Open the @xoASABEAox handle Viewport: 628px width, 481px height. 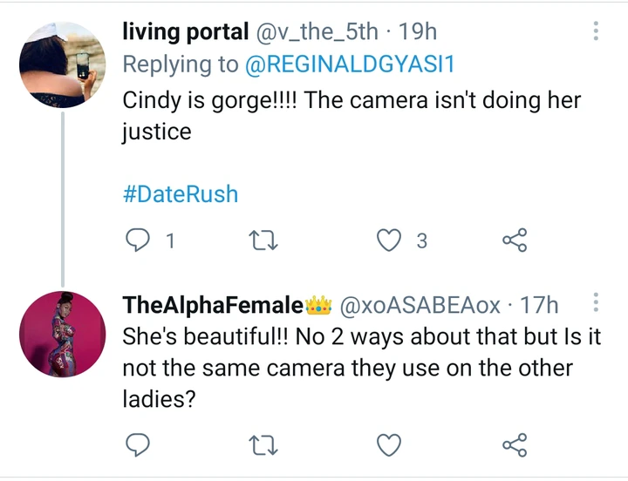[x=419, y=306]
